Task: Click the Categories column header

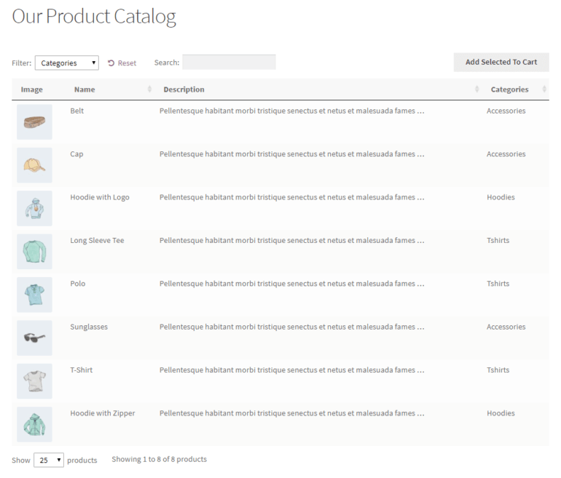Action: (x=509, y=89)
